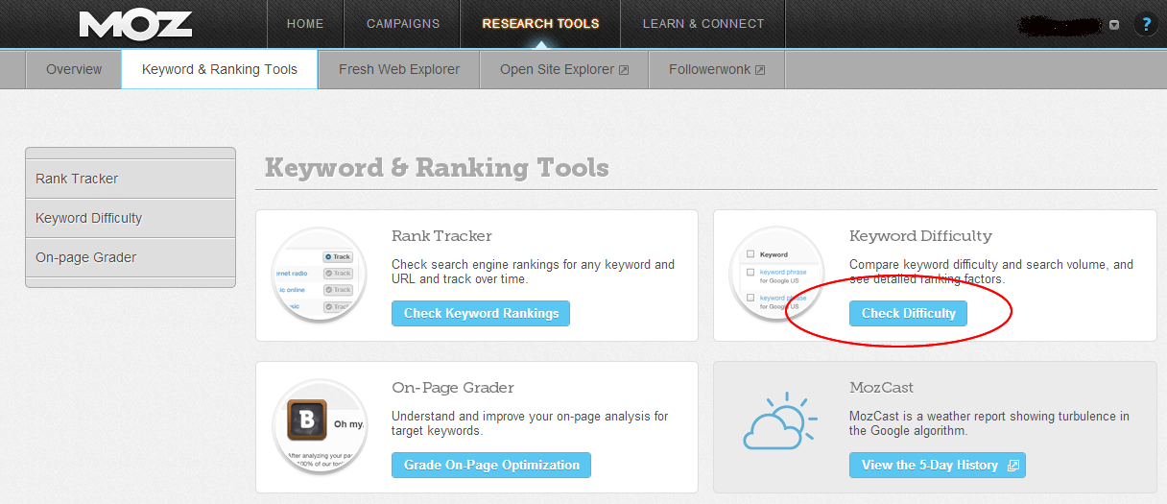Click the external-link icon on 5-Day History button
Image resolution: width=1167 pixels, height=504 pixels.
click(1012, 466)
